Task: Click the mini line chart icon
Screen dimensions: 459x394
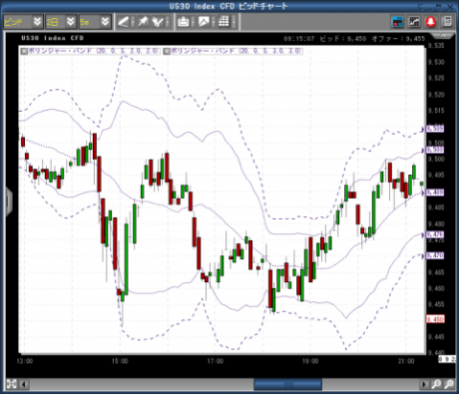Action: (x=414, y=22)
